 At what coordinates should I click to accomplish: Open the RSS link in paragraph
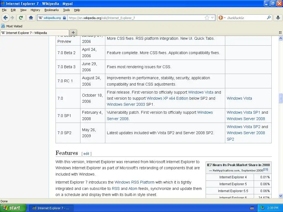click(116, 189)
